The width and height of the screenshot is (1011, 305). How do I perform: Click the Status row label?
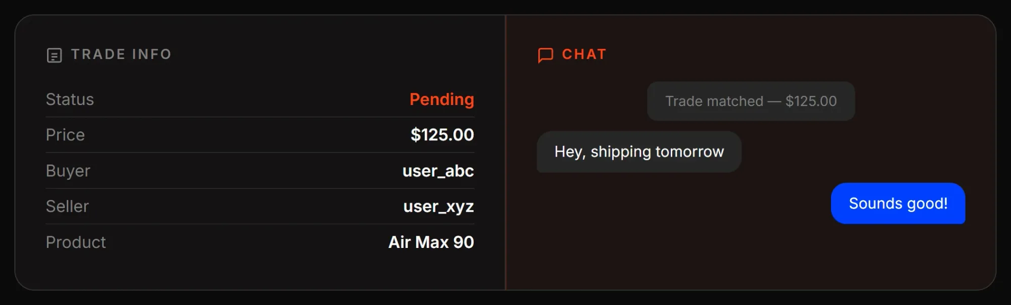click(x=70, y=99)
